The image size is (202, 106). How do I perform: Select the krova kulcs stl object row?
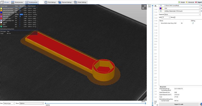click(x=180, y=23)
